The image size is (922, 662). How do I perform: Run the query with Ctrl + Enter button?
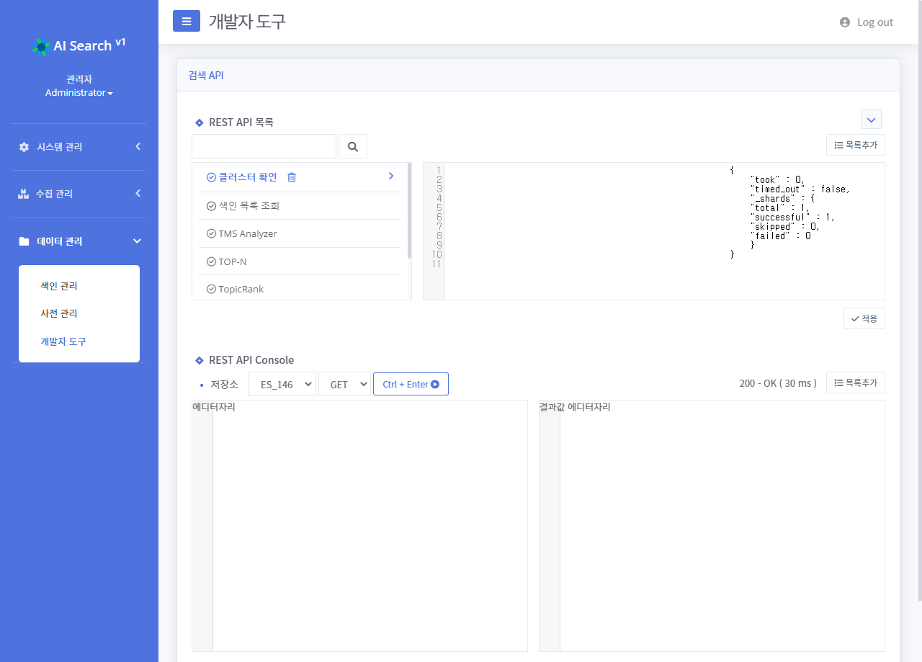tap(411, 384)
